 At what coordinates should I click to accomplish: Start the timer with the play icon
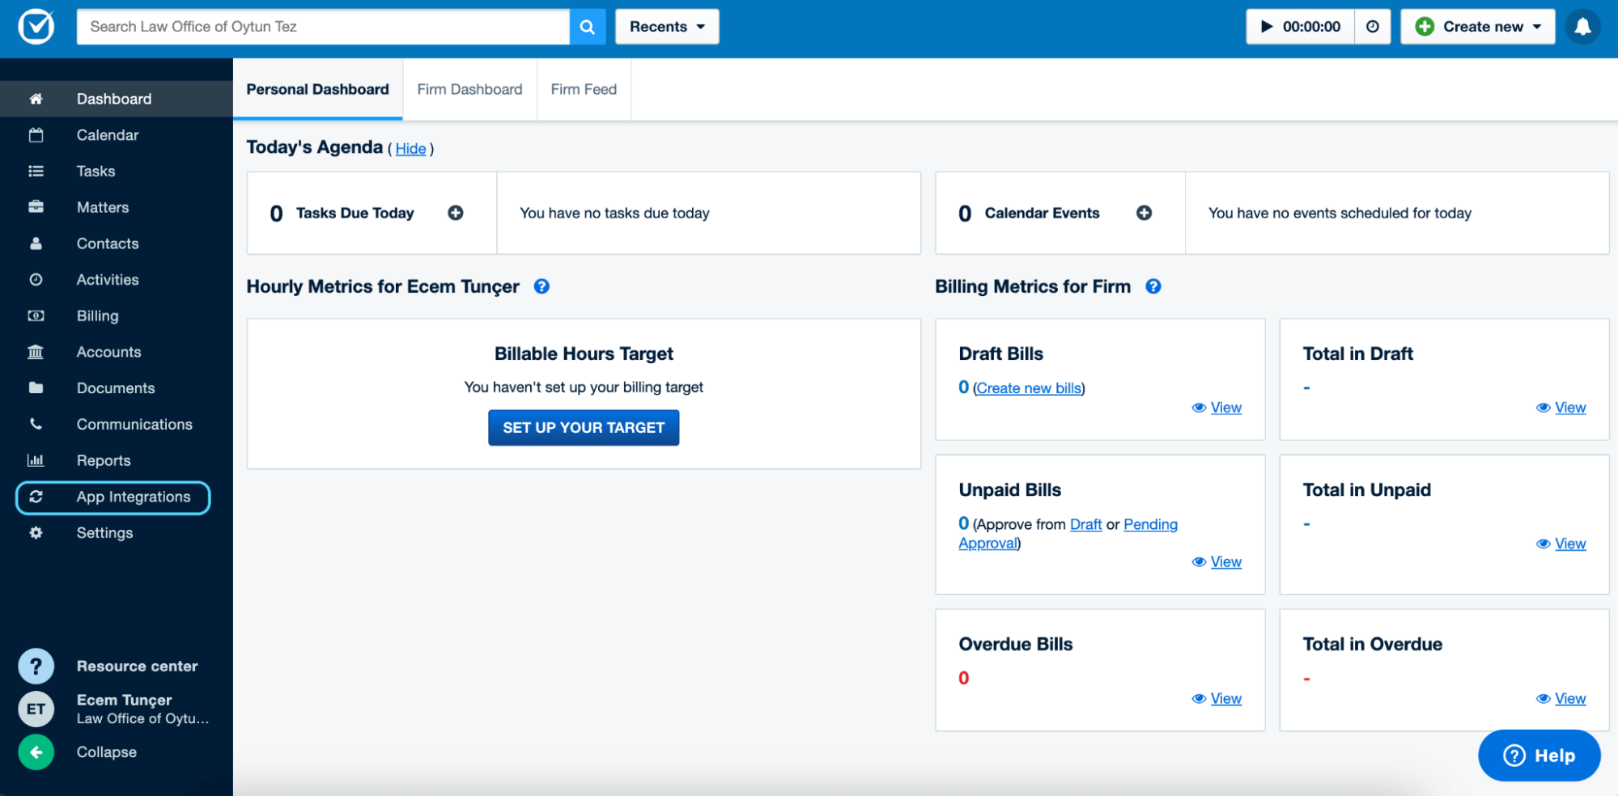tap(1267, 27)
